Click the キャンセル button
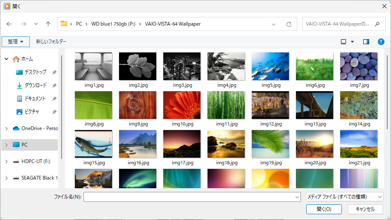 (x=365, y=209)
